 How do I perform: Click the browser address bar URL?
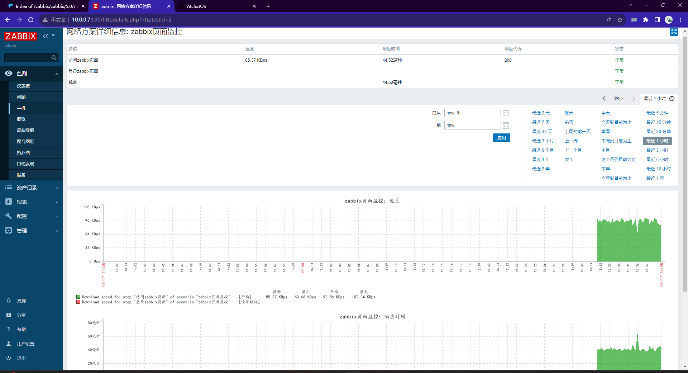pos(122,20)
